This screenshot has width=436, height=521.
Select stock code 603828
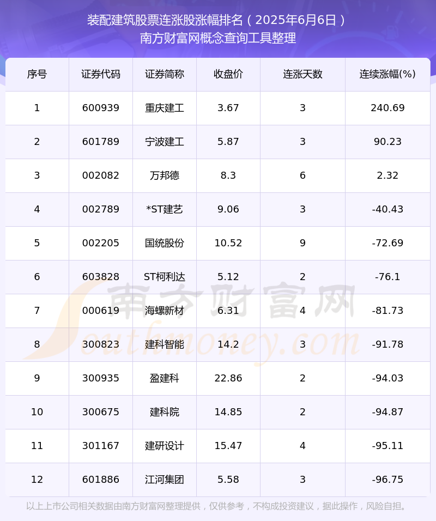pos(101,277)
